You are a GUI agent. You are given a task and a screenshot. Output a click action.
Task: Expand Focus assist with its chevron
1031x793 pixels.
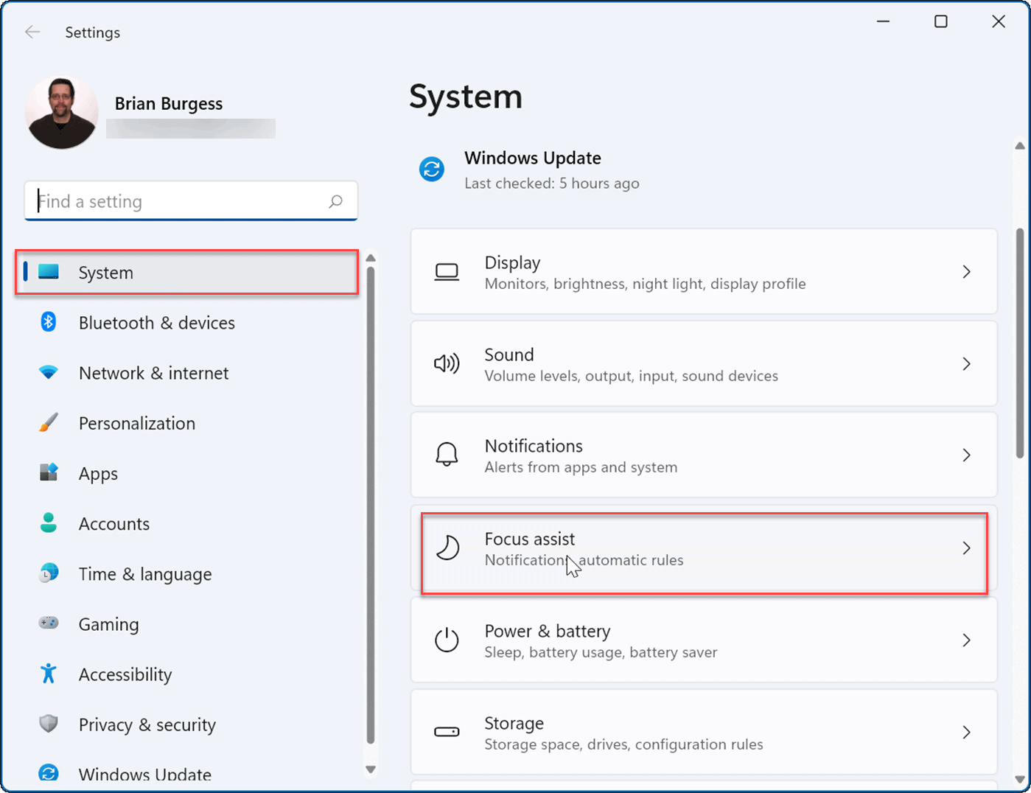pos(966,548)
